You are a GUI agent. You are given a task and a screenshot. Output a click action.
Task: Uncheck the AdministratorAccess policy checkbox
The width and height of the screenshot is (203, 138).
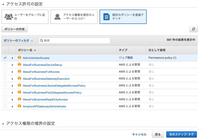point(5,58)
